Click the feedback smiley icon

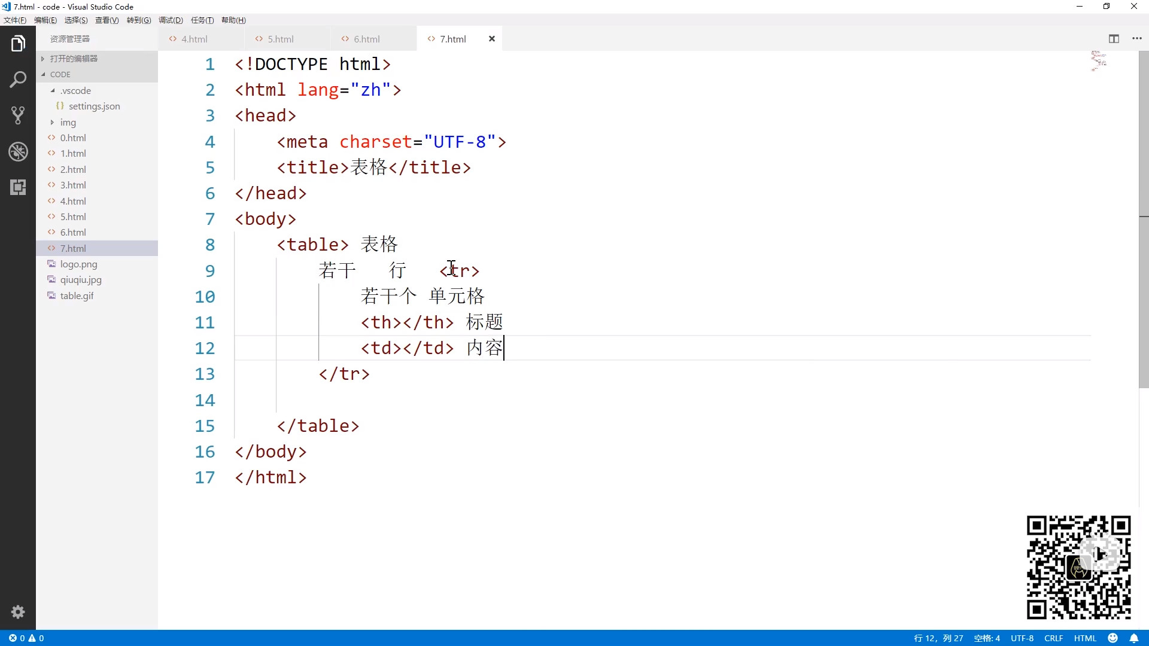[x=1113, y=638]
